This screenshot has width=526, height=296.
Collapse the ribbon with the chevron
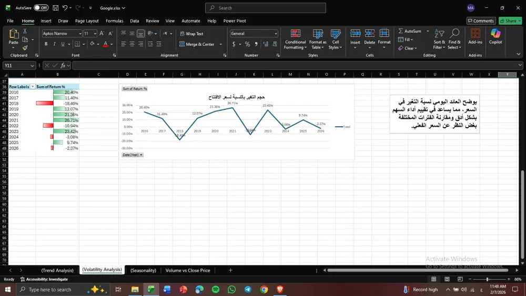(x=518, y=54)
